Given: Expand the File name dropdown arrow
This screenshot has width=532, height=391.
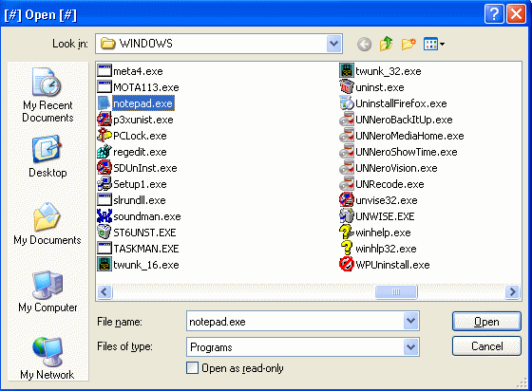Looking at the screenshot, I should pyautogui.click(x=410, y=321).
